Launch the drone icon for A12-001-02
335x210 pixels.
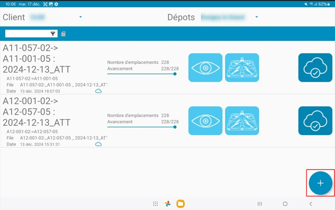[x=242, y=121]
